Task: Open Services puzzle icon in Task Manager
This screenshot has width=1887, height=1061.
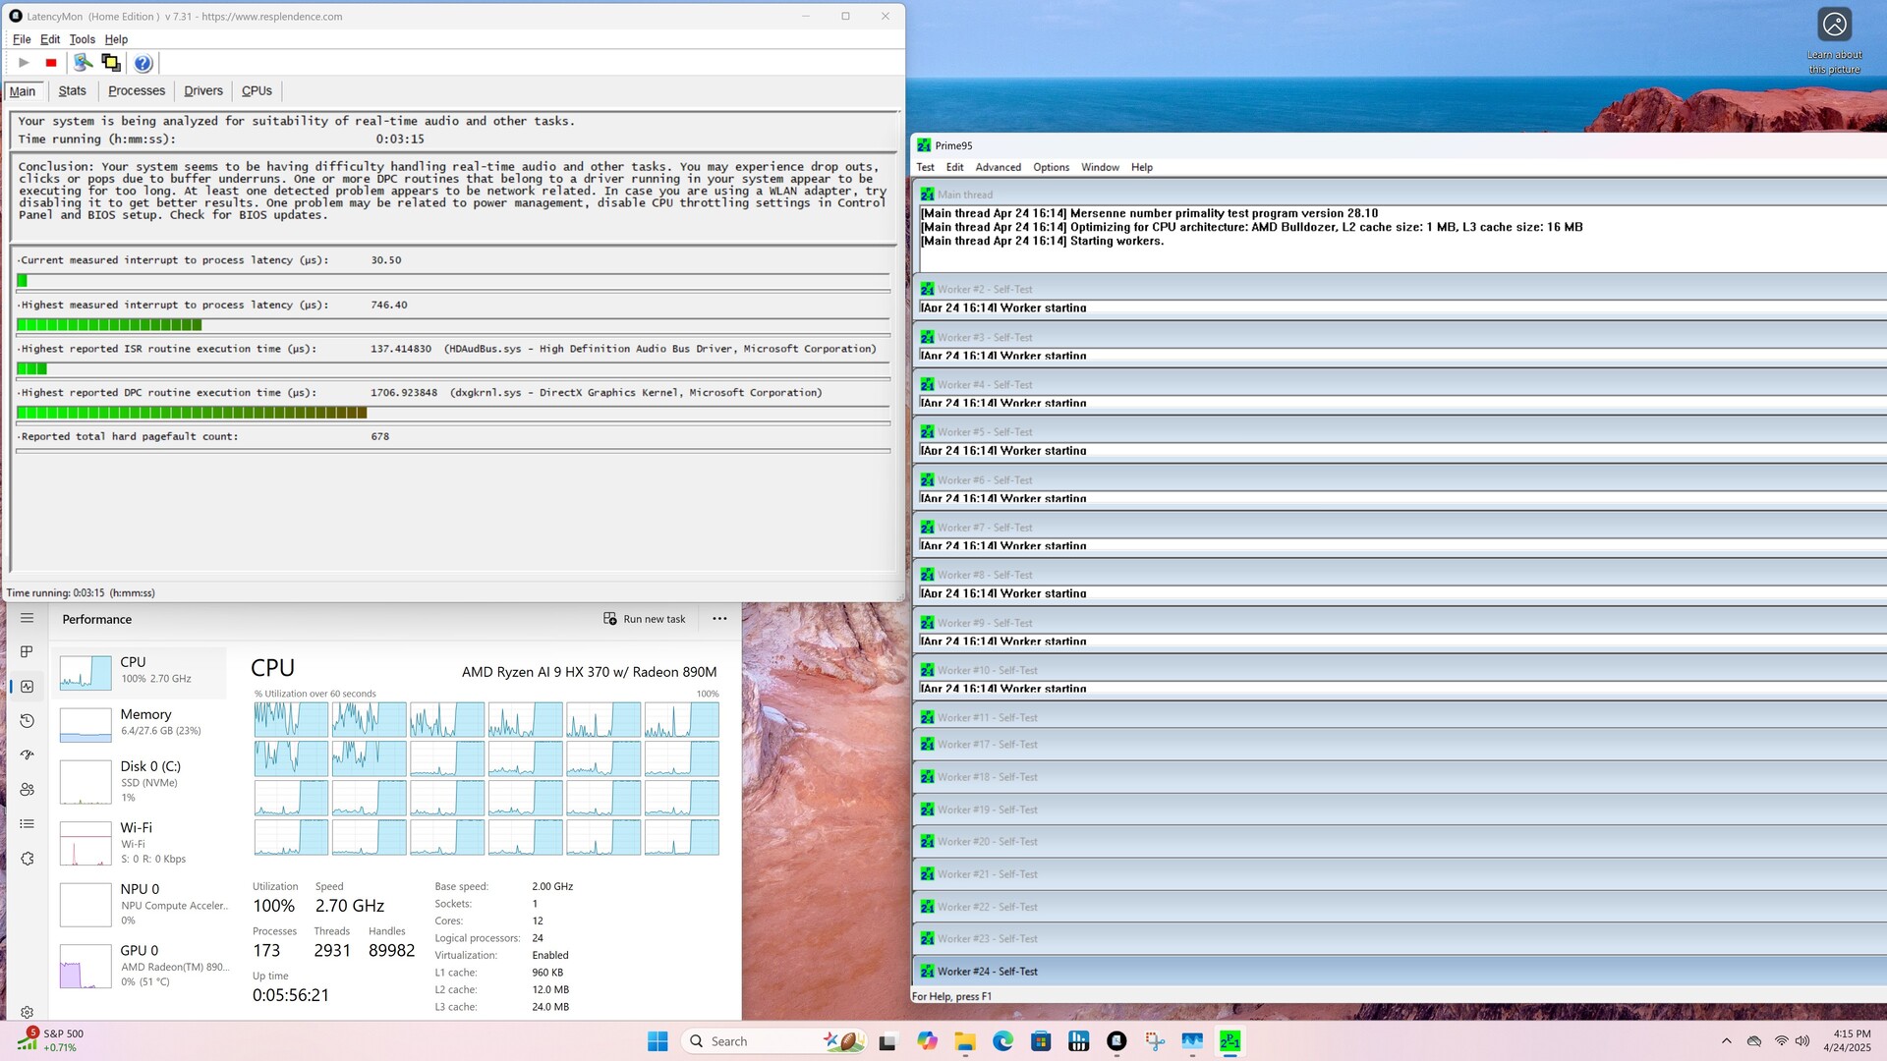Action: 27,859
